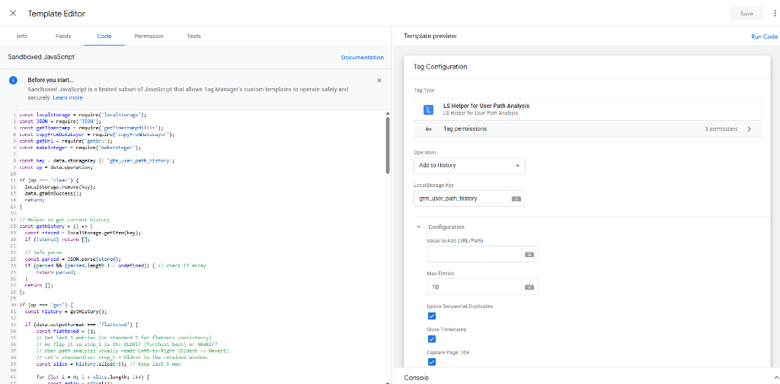Open variable picker for LocalStorage Key
The height and width of the screenshot is (384, 780).
coord(516,198)
